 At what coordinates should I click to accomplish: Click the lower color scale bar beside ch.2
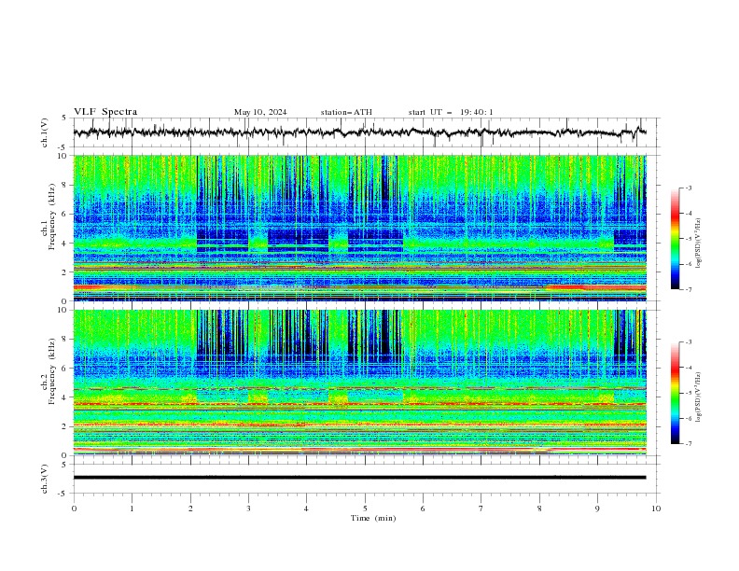[x=676, y=393]
